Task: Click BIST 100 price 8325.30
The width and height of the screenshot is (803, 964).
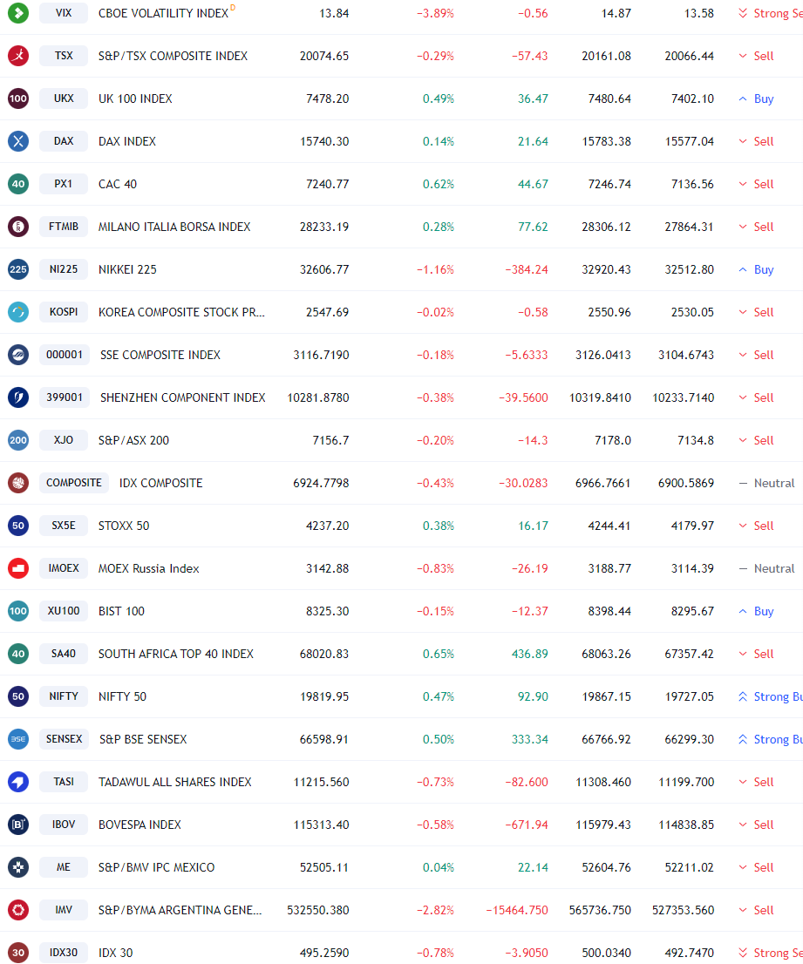Action: click(327, 611)
